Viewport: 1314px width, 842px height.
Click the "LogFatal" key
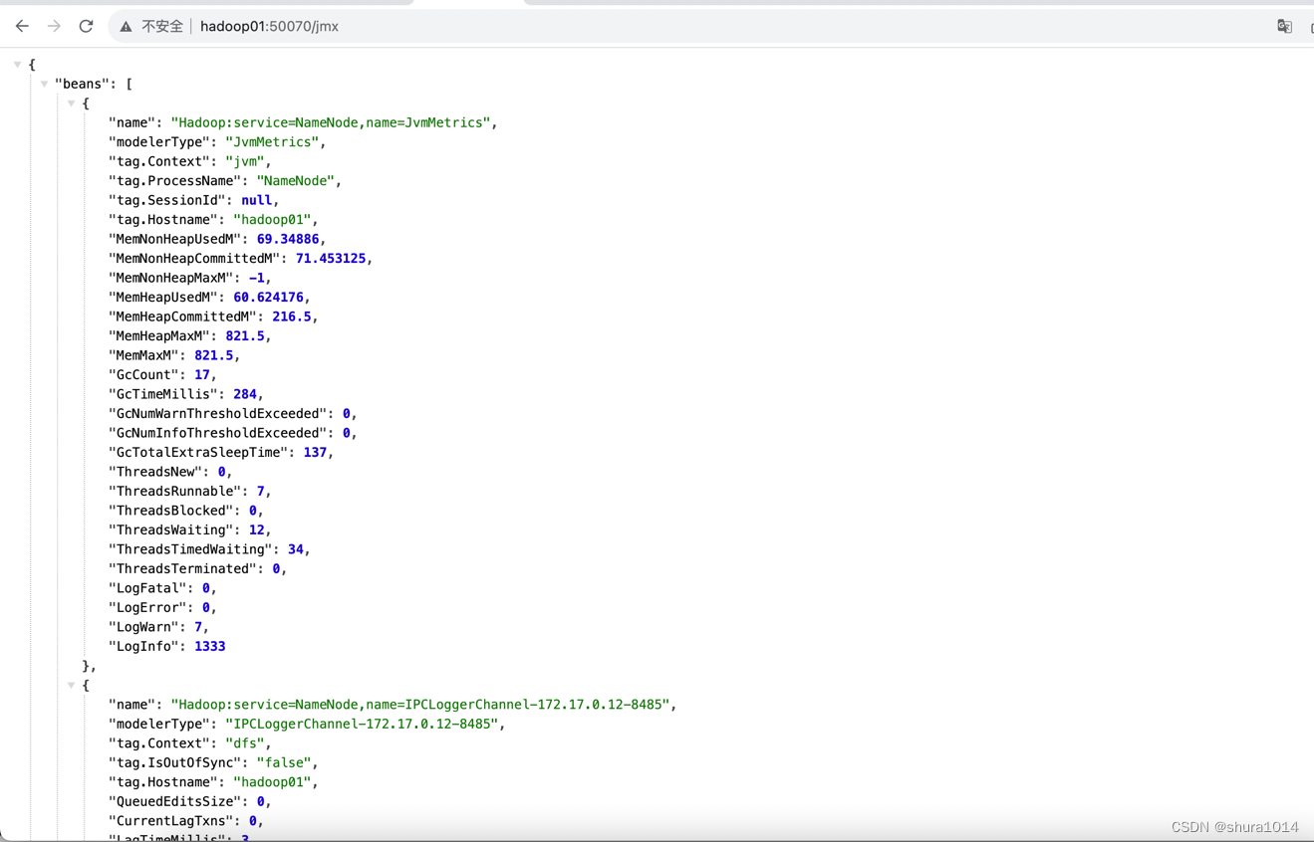pos(147,588)
